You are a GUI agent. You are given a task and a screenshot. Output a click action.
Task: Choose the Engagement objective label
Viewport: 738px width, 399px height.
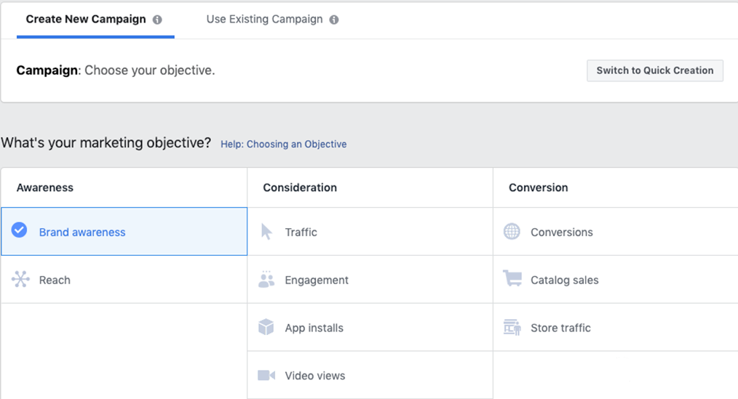[x=317, y=281]
